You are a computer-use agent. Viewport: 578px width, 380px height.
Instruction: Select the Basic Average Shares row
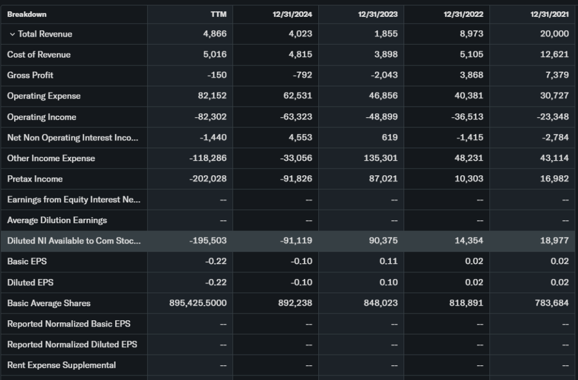click(49, 303)
